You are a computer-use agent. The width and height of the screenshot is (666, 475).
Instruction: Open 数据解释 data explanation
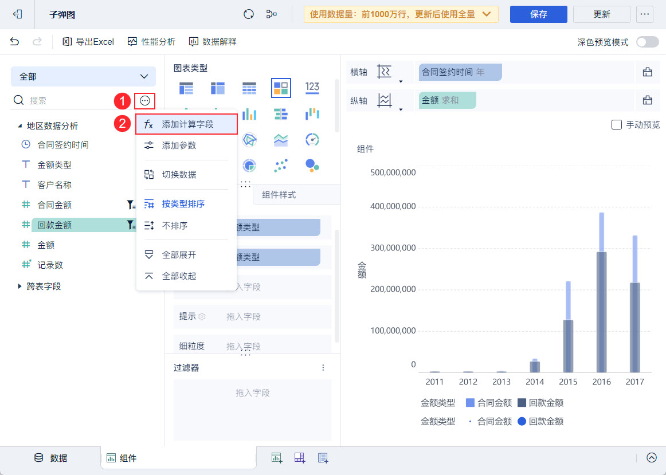point(213,42)
